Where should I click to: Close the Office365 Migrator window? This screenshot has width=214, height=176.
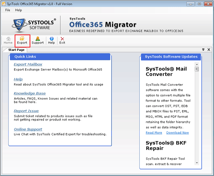point(208,4)
